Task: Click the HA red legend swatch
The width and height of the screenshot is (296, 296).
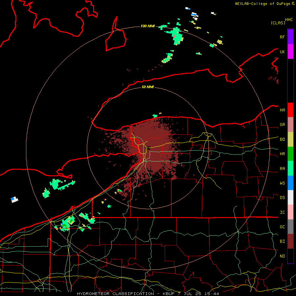Action: click(290, 110)
